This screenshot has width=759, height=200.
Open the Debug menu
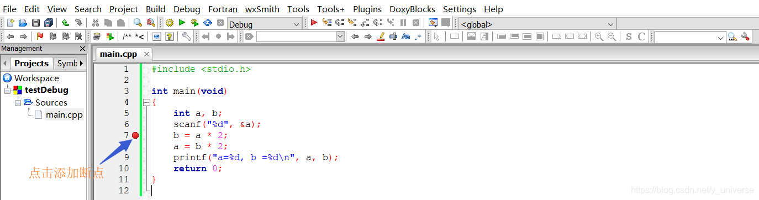187,9
